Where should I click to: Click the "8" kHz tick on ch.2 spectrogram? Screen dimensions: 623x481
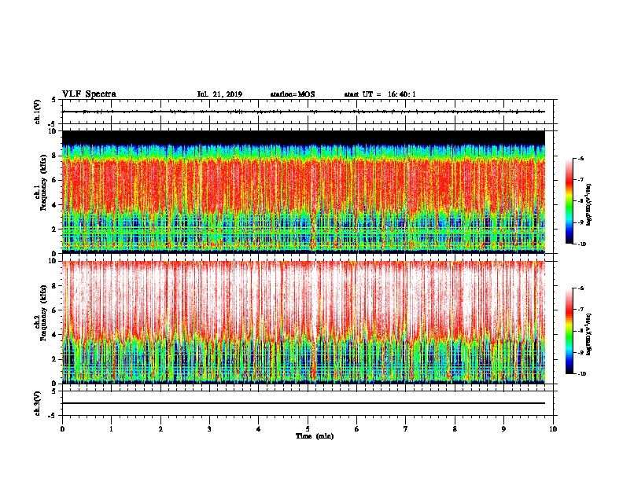pos(54,286)
